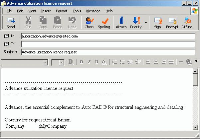Click the empty Cc: field
The width and height of the screenshot is (200, 139).
tap(108, 44)
